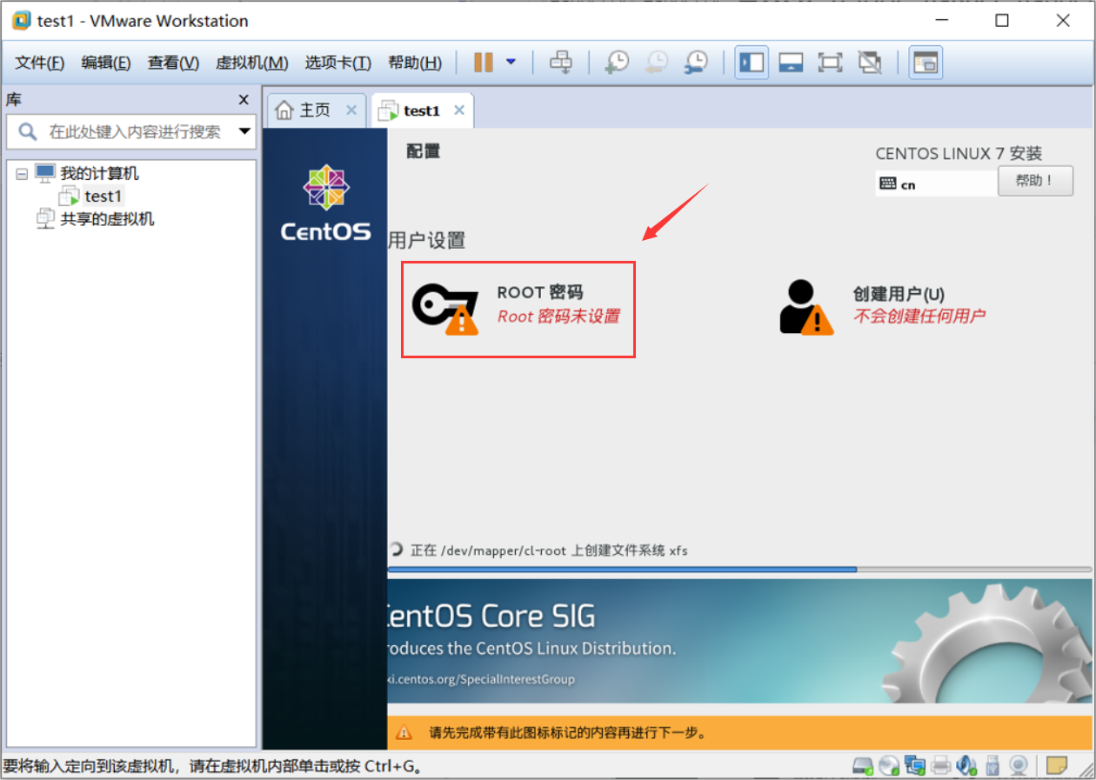Click the 帮助！ button in installer
The width and height of the screenshot is (1096, 780).
point(1035,181)
